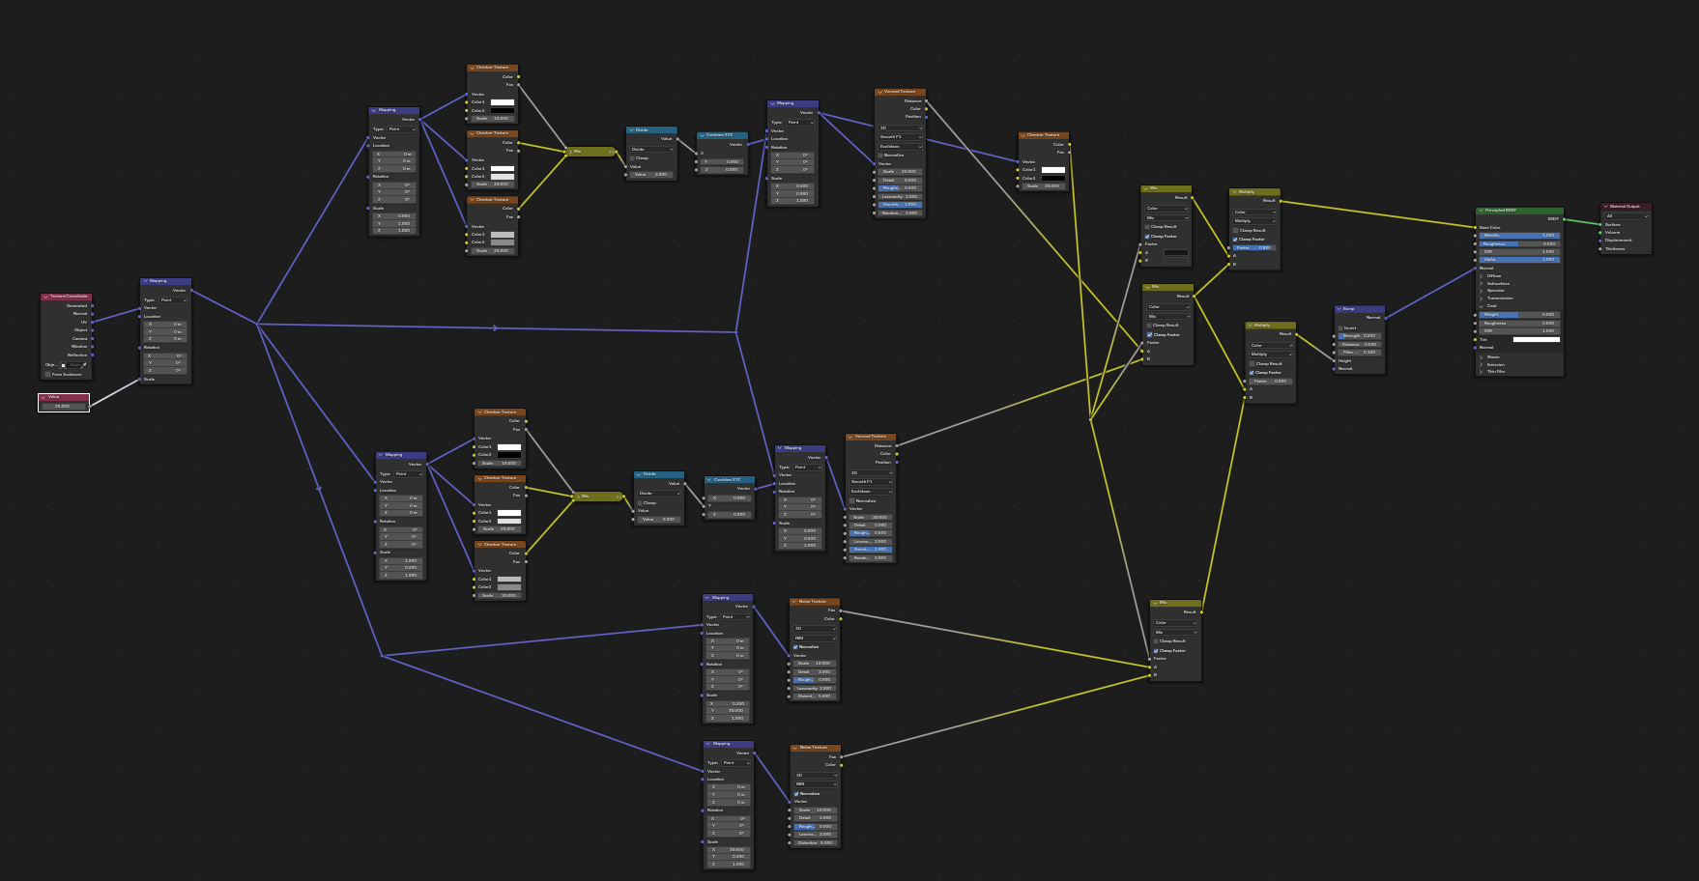Click the Sheen panel header in Principled BSDF

pyautogui.click(x=1493, y=356)
